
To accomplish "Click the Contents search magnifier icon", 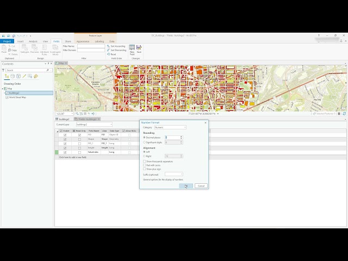I will click(47, 70).
